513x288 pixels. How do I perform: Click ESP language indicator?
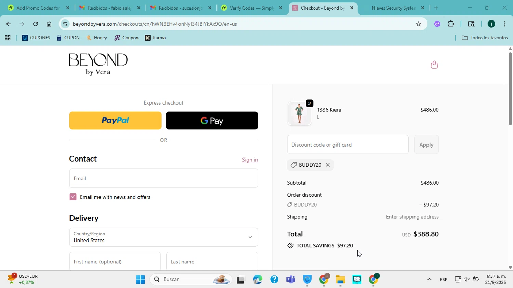pos(444,279)
